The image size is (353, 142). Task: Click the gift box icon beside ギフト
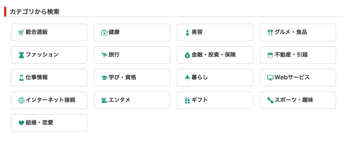[x=187, y=100]
